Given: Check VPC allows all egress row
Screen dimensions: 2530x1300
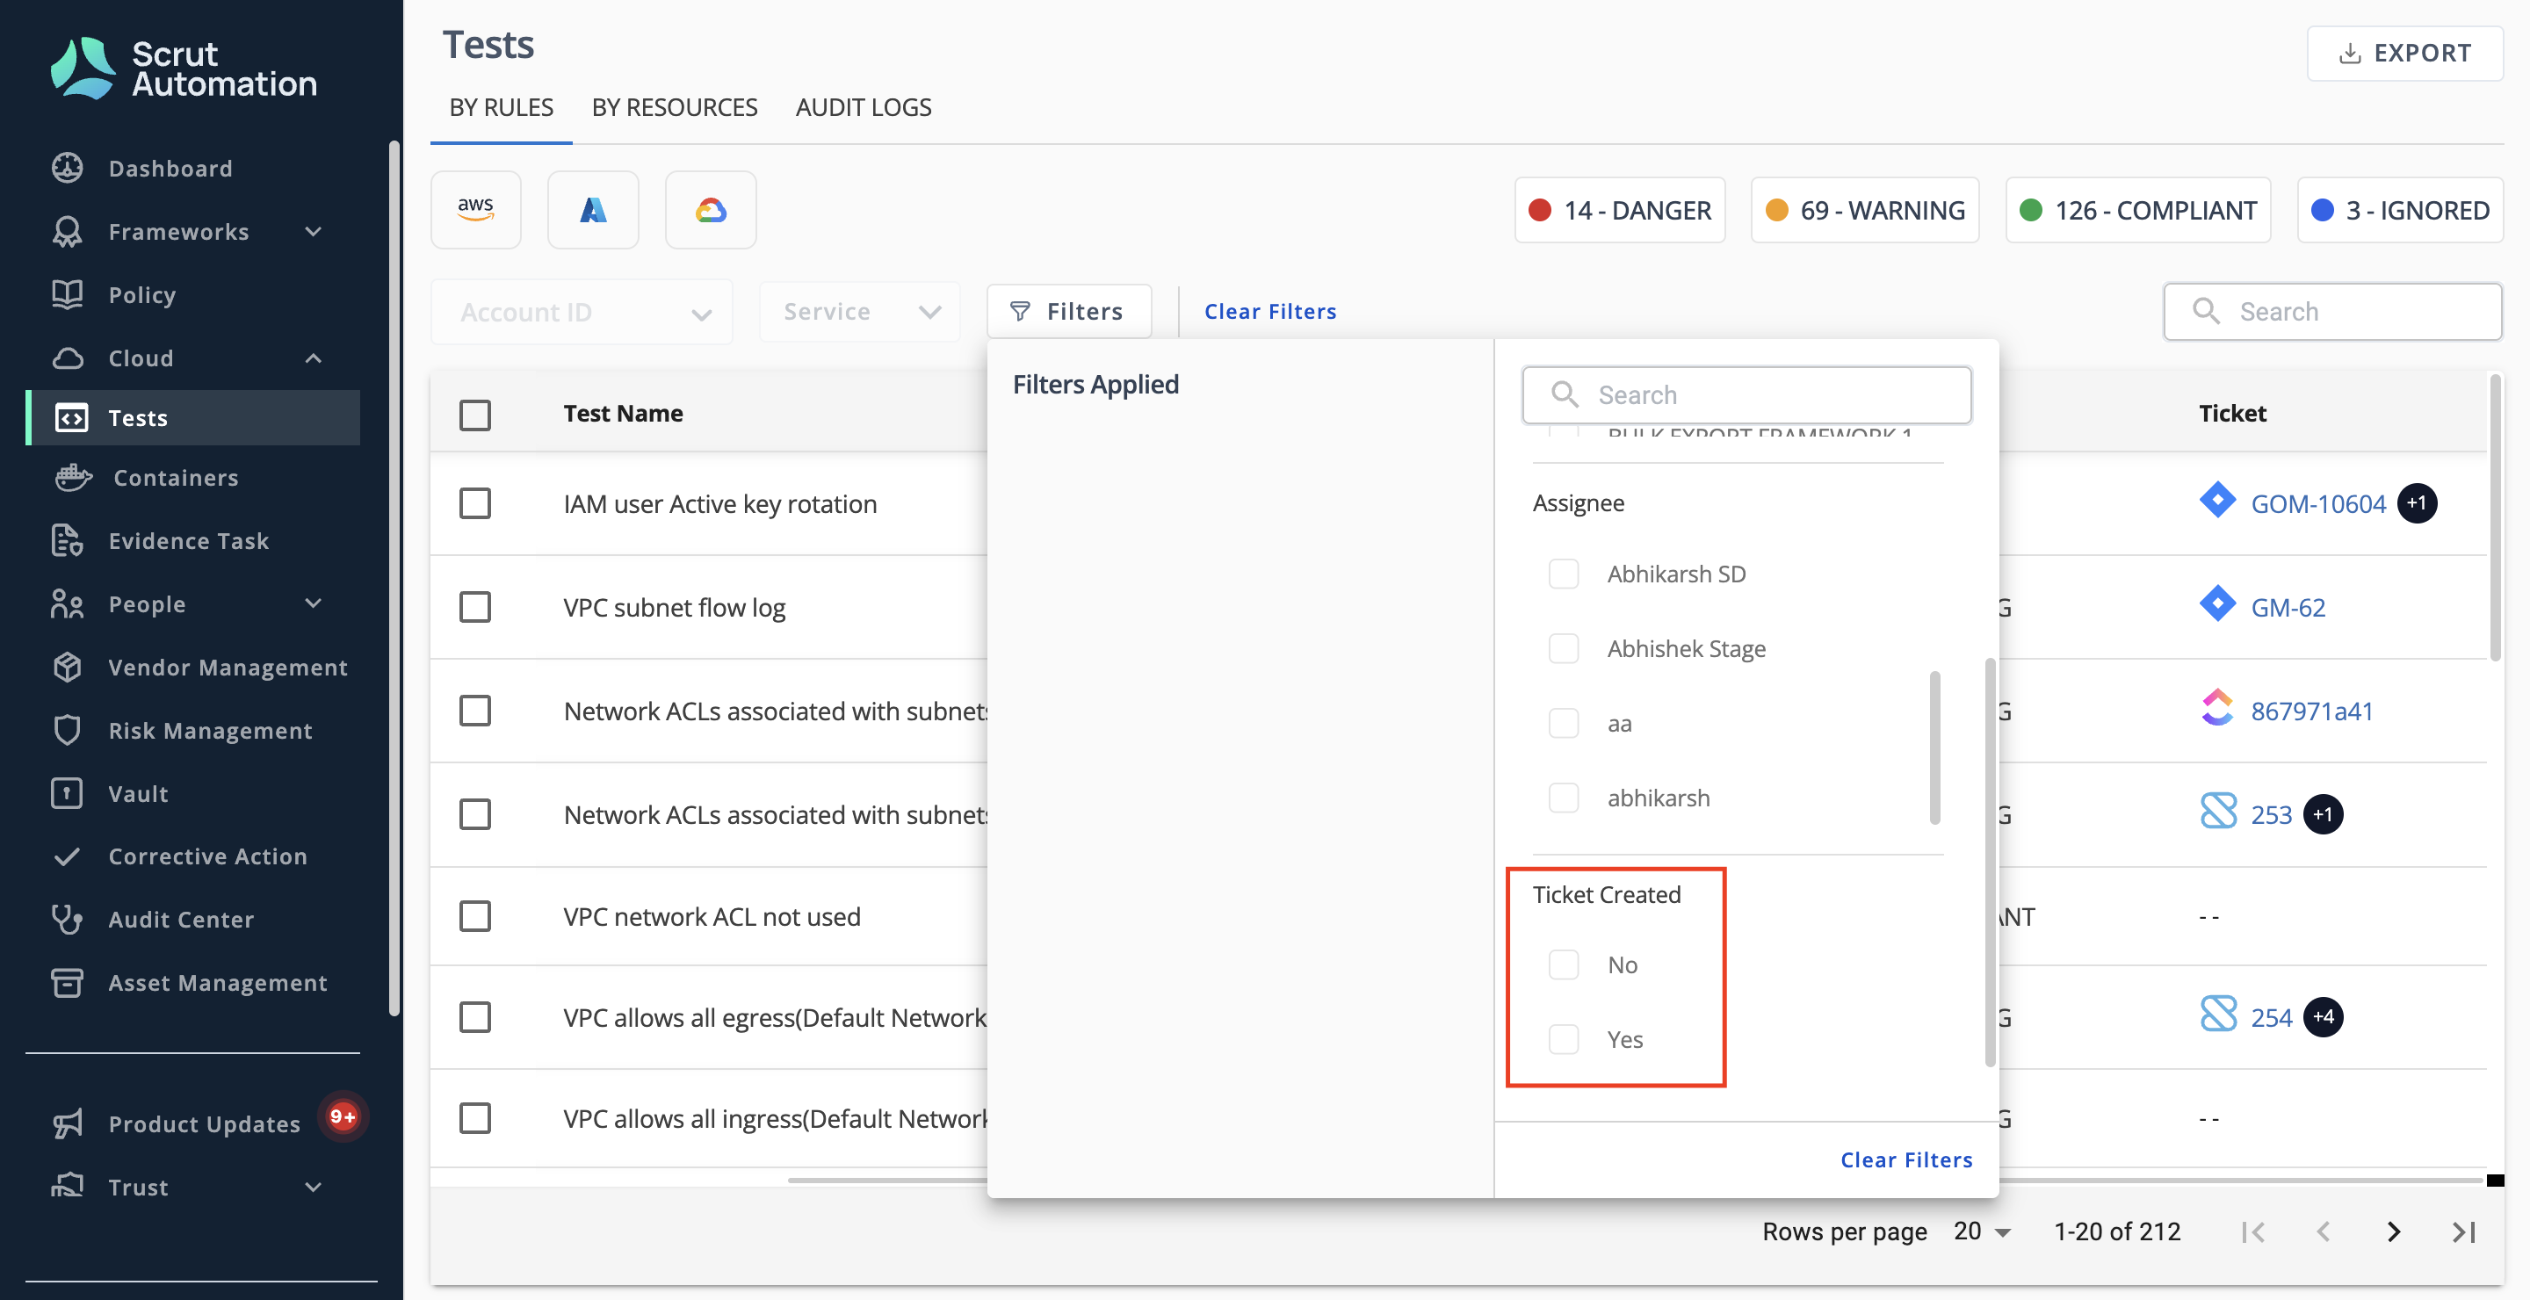Looking at the screenshot, I should 475,1017.
